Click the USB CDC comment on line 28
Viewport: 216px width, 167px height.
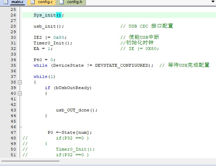point(147,26)
